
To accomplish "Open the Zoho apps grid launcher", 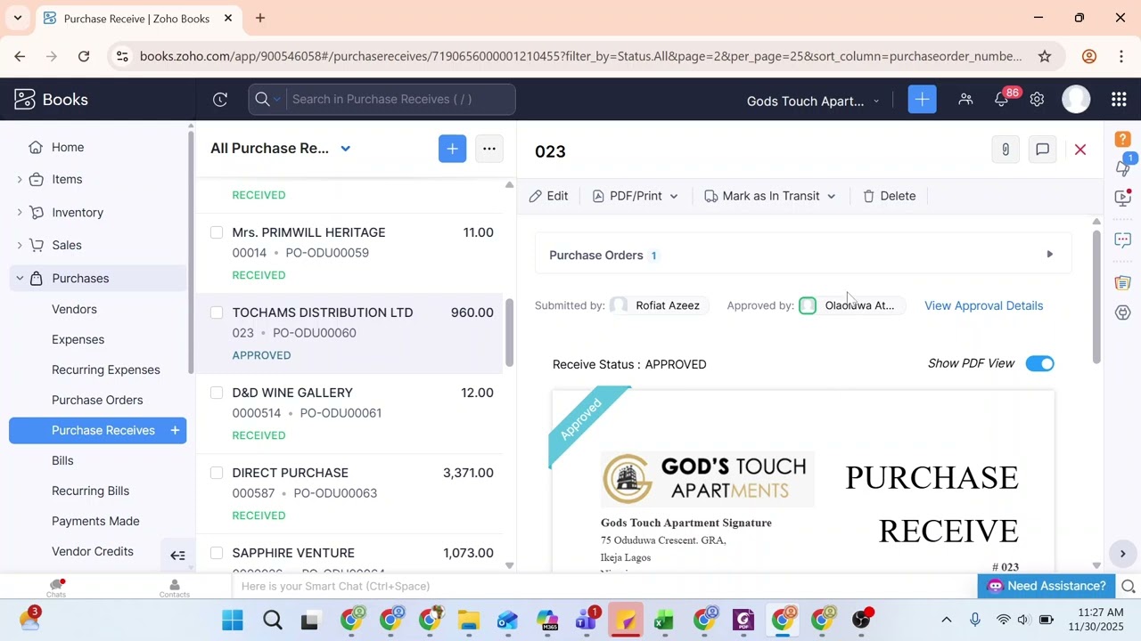I will point(1119,100).
